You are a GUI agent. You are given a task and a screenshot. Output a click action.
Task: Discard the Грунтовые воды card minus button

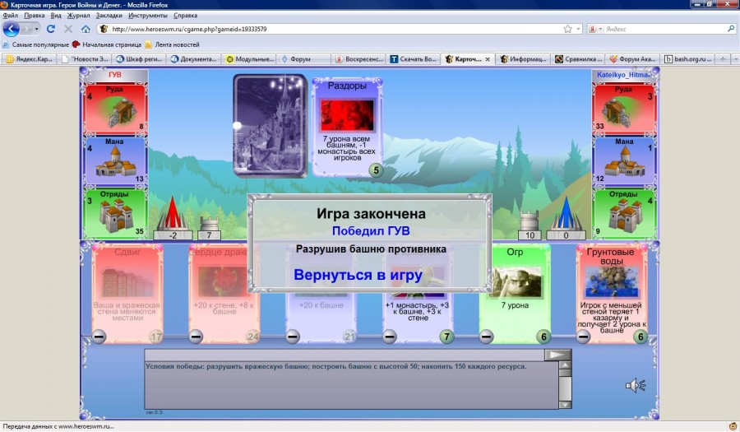[x=583, y=337]
